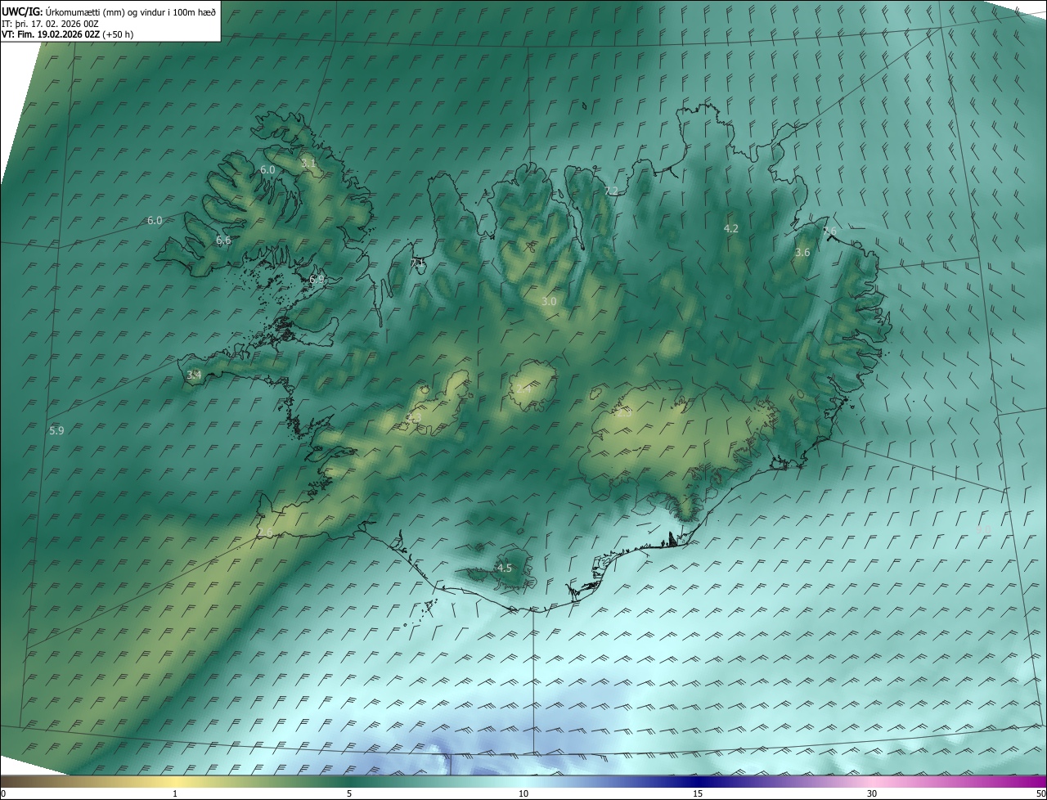Click the colour bar label 10
Image resolution: width=1047 pixels, height=800 pixels.
523,794
